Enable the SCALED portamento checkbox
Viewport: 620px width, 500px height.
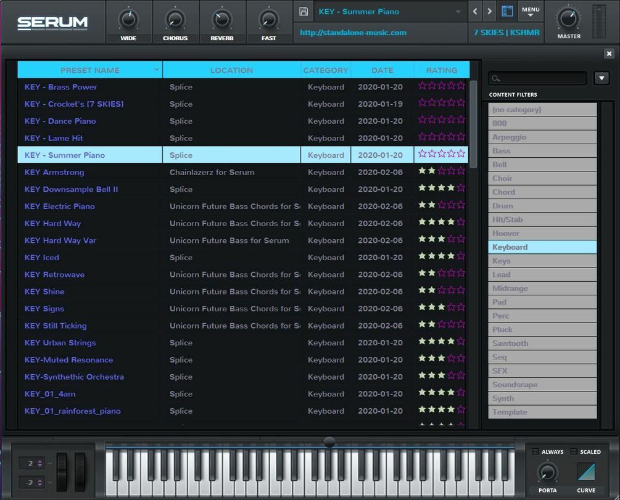(574, 451)
